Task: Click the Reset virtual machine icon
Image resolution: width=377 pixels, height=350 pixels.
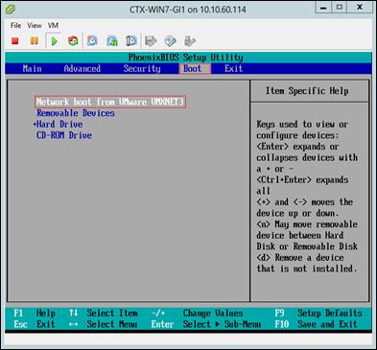Action: (73, 41)
